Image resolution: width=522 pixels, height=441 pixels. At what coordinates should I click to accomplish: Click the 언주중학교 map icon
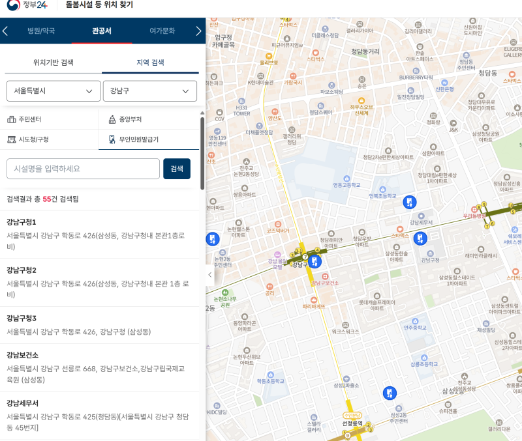coord(415,321)
